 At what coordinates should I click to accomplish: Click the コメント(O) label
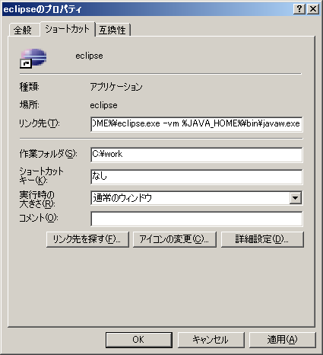(x=39, y=218)
